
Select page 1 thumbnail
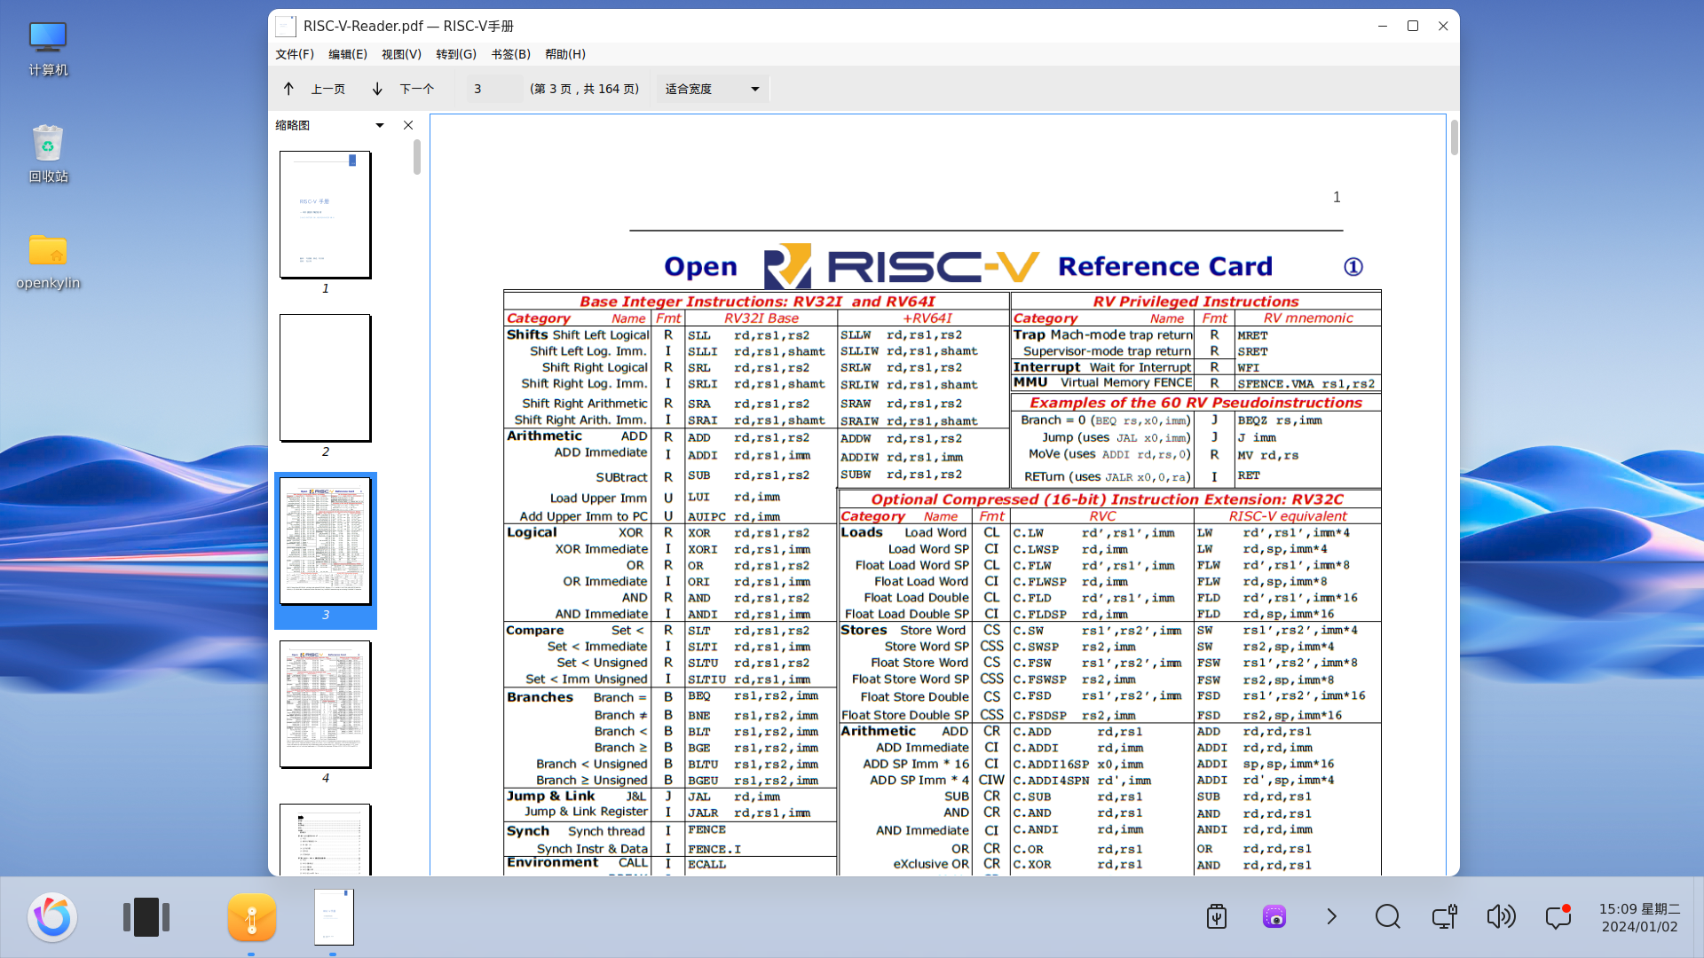point(325,215)
